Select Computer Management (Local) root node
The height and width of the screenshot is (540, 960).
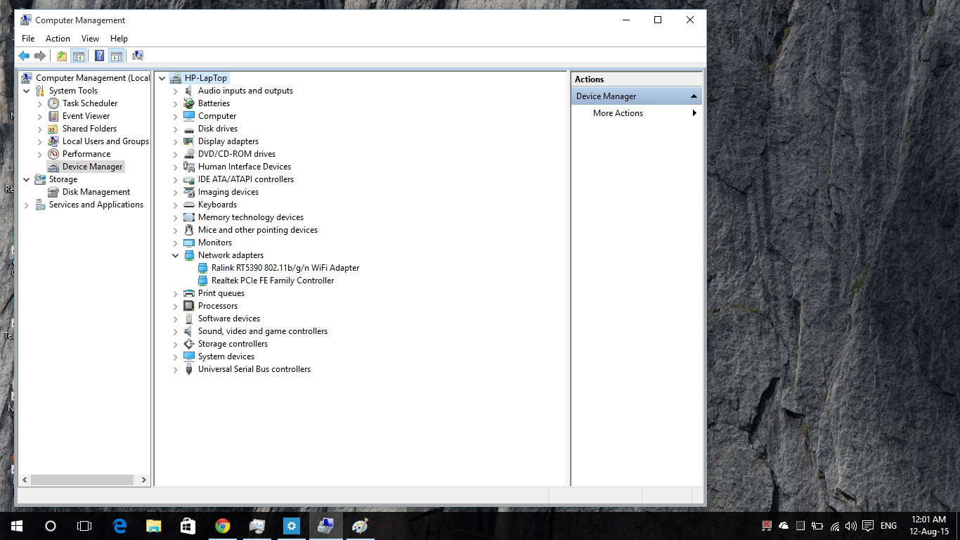click(93, 78)
